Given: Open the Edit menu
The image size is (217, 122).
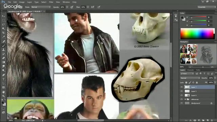Looking at the screenshot, I should (15, 2).
